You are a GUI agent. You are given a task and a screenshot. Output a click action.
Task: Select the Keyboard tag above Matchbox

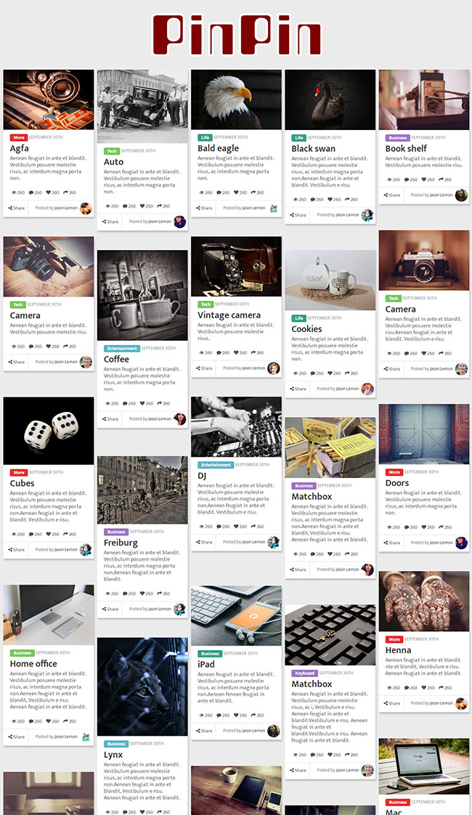pyautogui.click(x=304, y=673)
